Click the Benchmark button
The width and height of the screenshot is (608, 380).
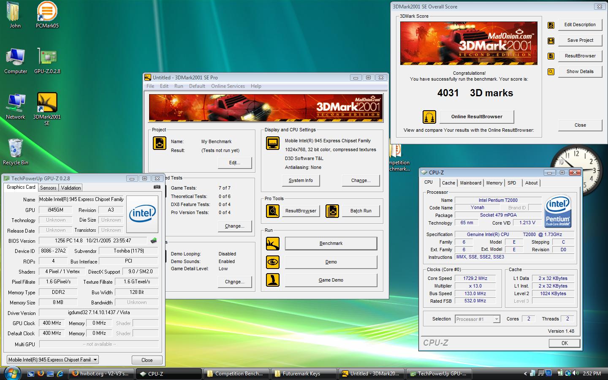[x=331, y=244]
